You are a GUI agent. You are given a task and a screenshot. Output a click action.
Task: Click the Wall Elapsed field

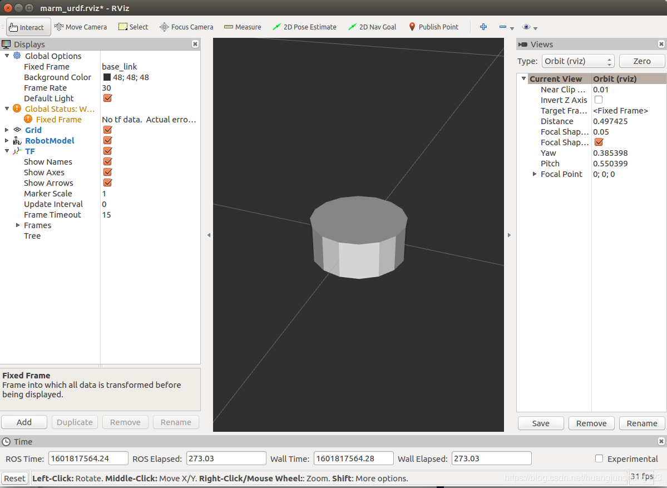(491, 458)
